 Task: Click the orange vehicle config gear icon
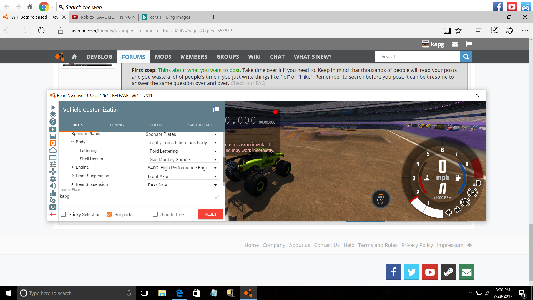[x=53, y=143]
